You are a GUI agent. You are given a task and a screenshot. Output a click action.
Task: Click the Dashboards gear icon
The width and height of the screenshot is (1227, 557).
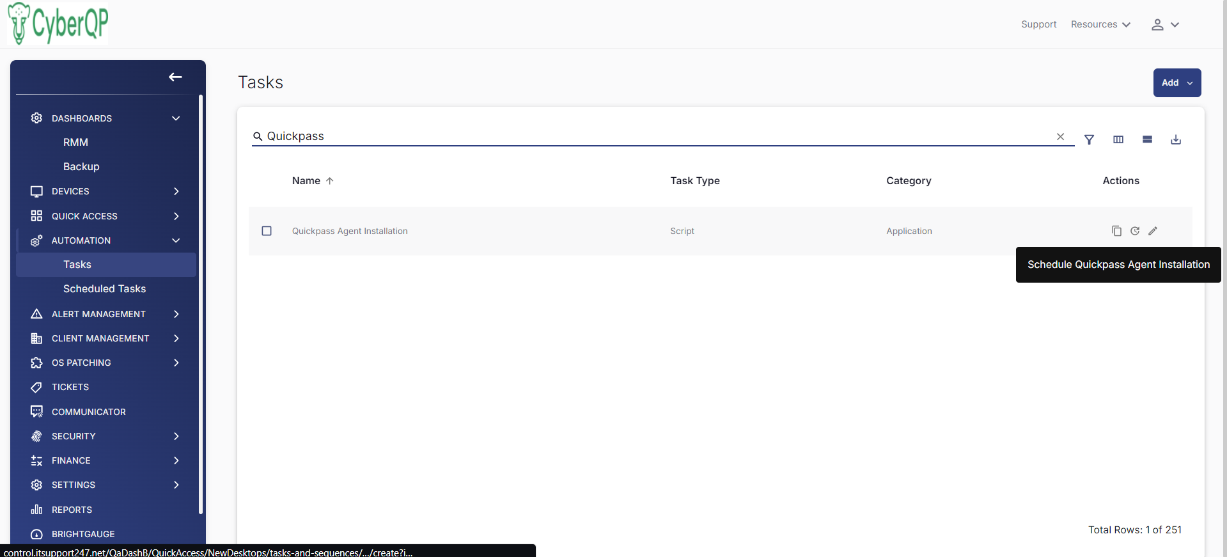tap(36, 118)
